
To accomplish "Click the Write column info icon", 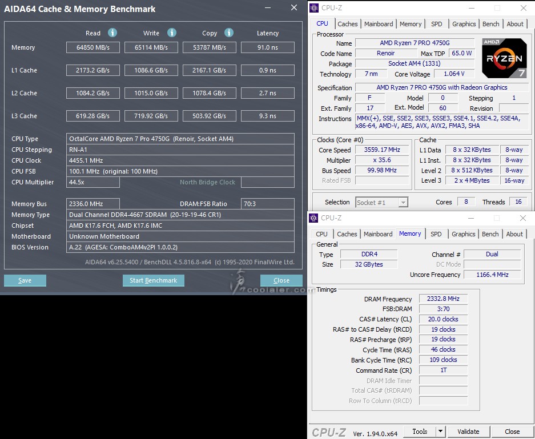I will pyautogui.click(x=172, y=33).
